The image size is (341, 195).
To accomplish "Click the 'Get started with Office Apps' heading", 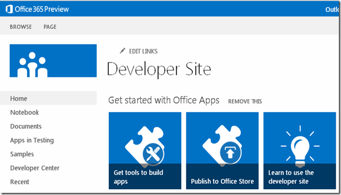I will pos(164,101).
